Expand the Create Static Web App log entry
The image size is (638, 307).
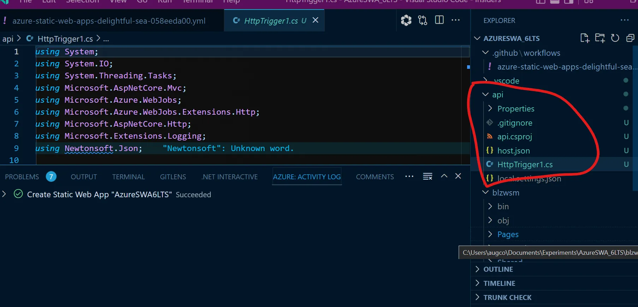[x=4, y=194]
